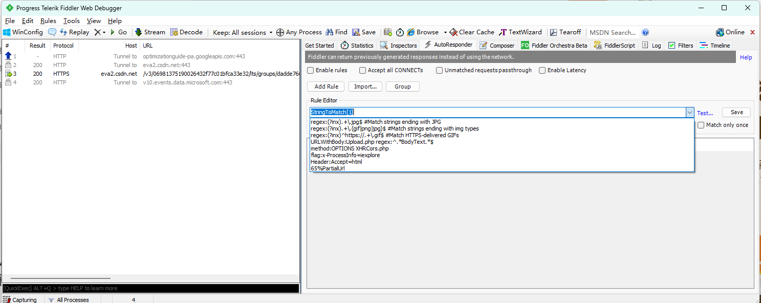Switch to the Timeline tab
Viewport: 761px width, 303px height.
point(714,46)
